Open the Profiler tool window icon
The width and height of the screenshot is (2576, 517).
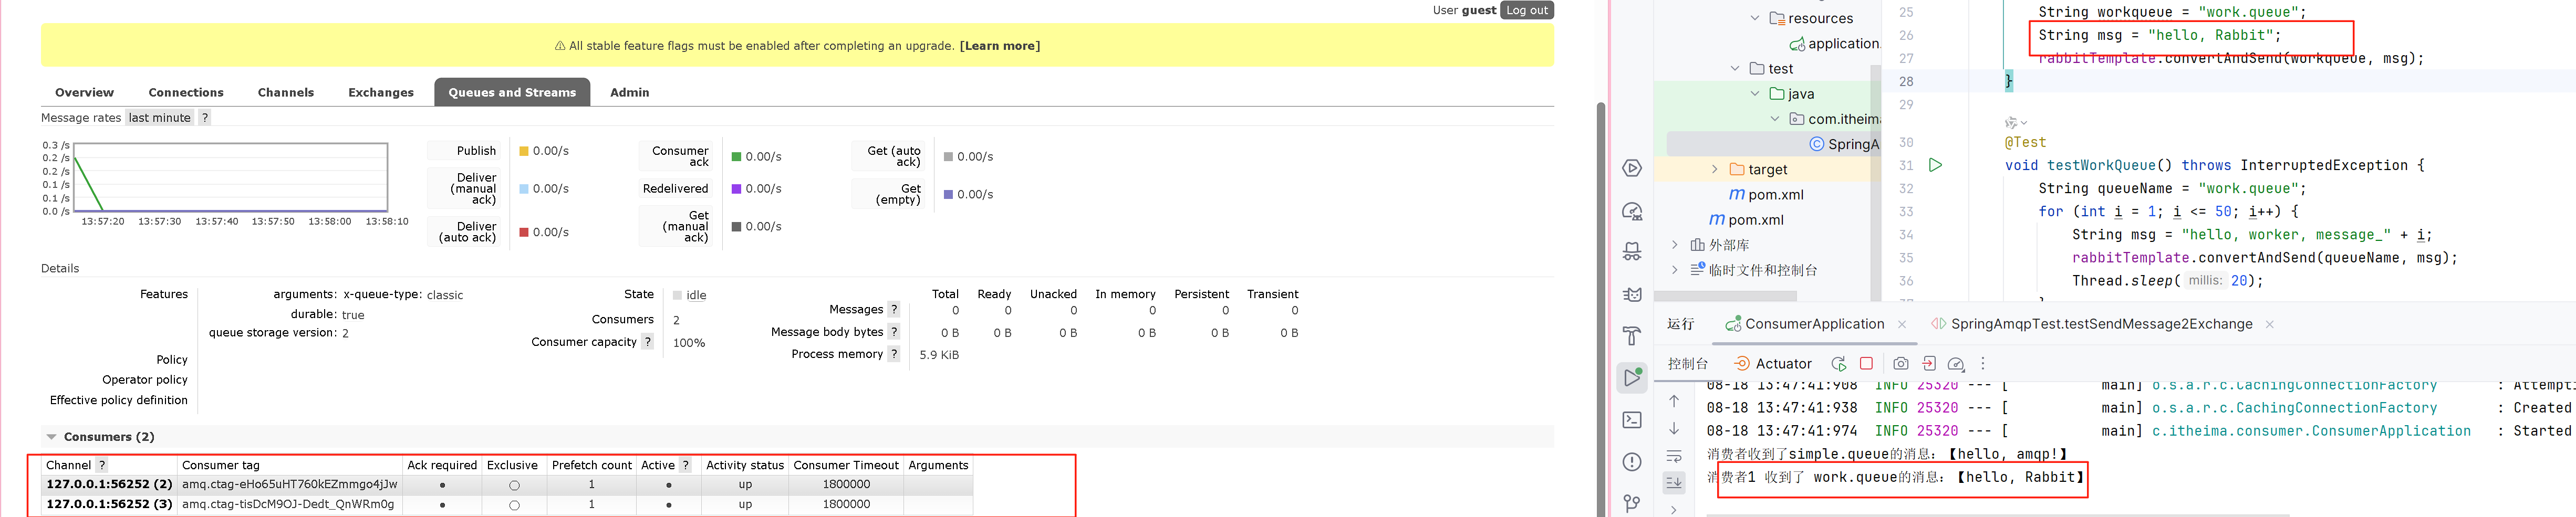[1632, 211]
